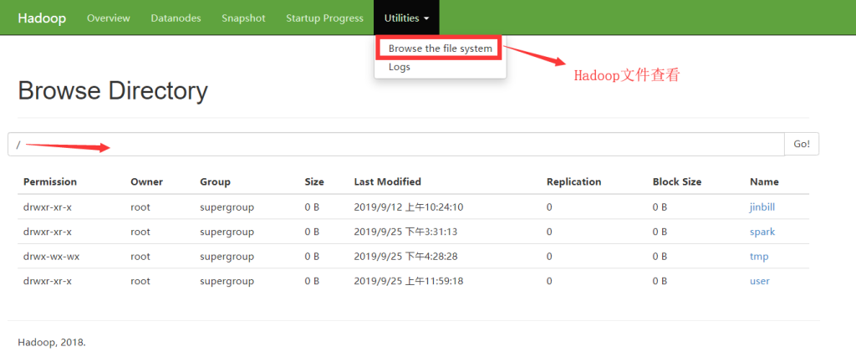The image size is (856, 352).
Task: Click the Block Size column header
Action: click(x=677, y=181)
